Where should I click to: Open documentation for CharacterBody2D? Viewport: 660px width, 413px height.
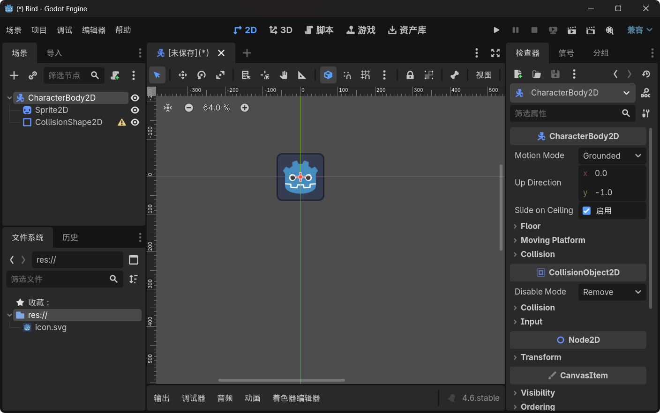(x=646, y=93)
